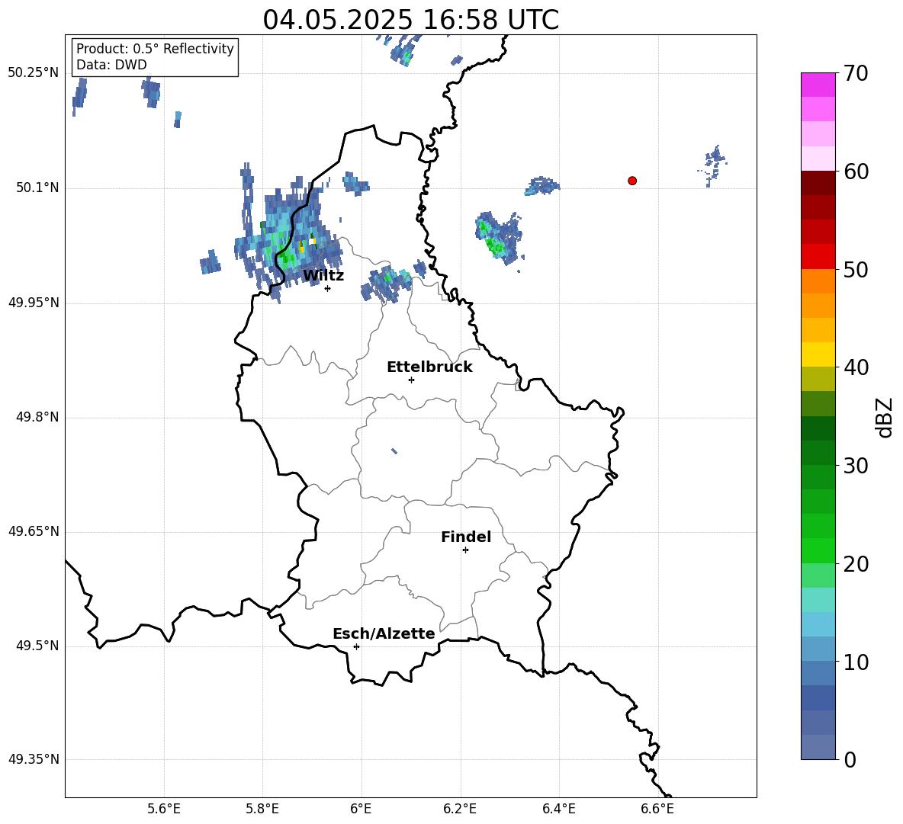Click the colorbar tick label 30
Screen dimensions: 903x824
coord(856,466)
